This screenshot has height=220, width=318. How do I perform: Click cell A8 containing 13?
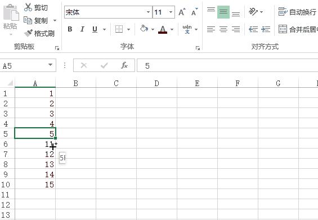point(35,164)
